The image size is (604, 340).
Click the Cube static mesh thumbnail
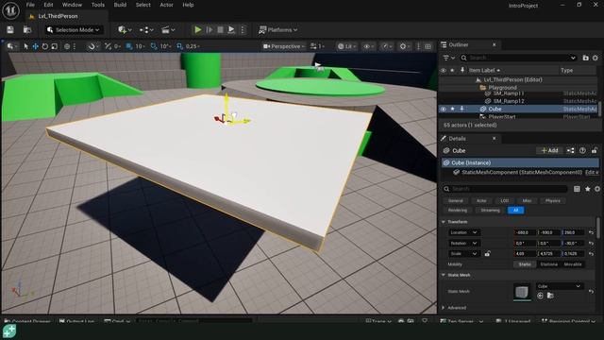coord(522,292)
